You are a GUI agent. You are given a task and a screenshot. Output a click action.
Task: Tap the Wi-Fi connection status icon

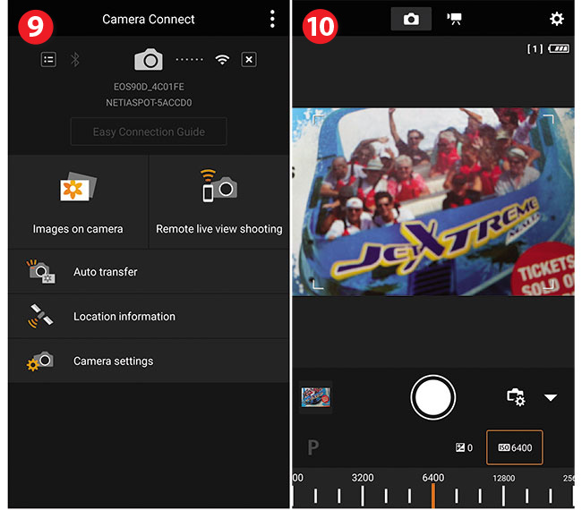[x=222, y=60]
